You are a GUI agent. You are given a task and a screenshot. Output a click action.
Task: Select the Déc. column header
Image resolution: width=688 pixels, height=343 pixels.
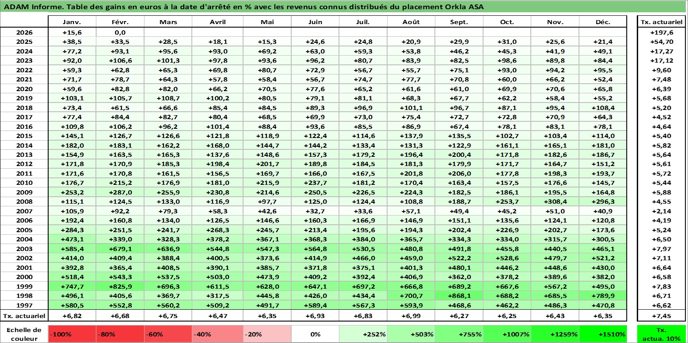coord(603,22)
